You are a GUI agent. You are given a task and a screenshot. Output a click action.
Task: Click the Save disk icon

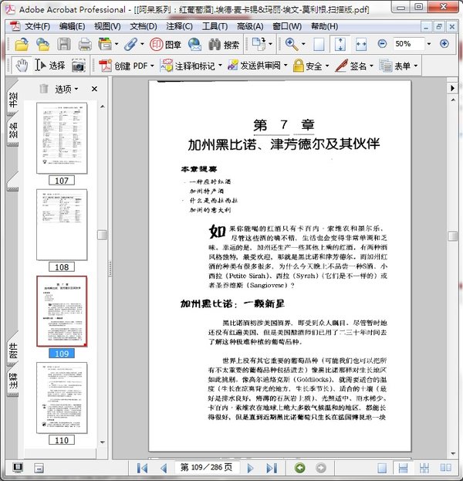point(64,44)
